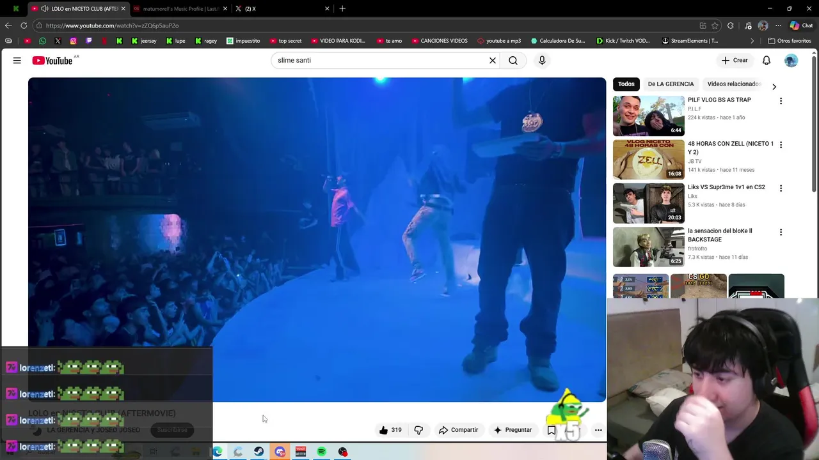Open the X bookmark icon
The height and width of the screenshot is (460, 819).
click(58, 41)
